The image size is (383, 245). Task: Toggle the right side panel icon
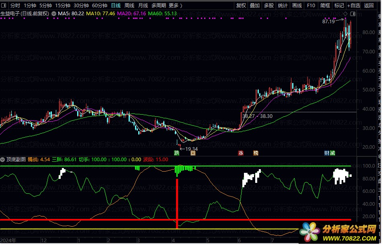pos(353,14)
